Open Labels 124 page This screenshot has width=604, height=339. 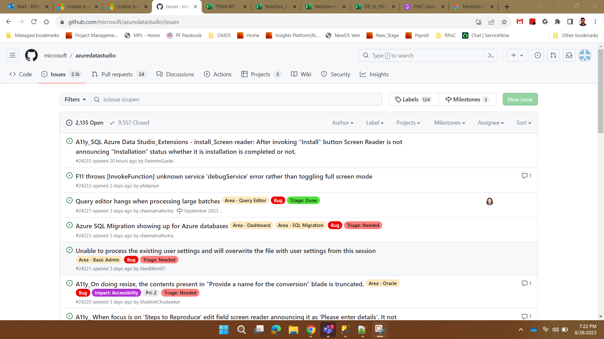click(x=414, y=99)
